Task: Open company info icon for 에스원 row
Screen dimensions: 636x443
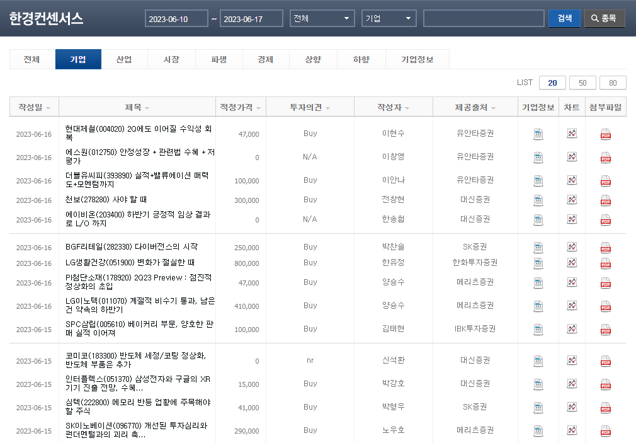Action: (x=538, y=158)
